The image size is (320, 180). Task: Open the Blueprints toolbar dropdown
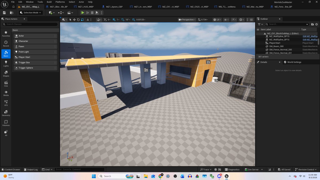61,13
